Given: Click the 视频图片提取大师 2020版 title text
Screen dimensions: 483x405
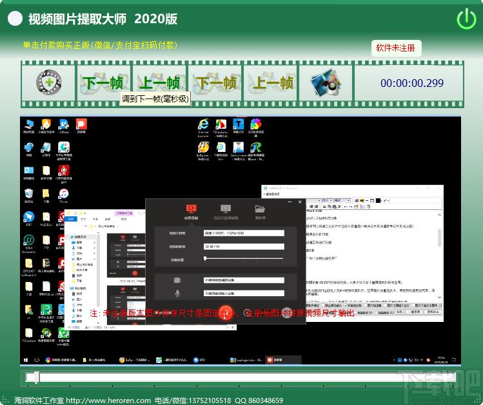Looking at the screenshot, I should (x=103, y=19).
